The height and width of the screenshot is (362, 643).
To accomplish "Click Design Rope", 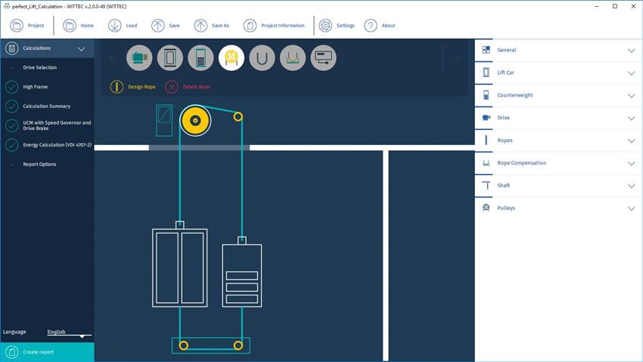I will [133, 87].
